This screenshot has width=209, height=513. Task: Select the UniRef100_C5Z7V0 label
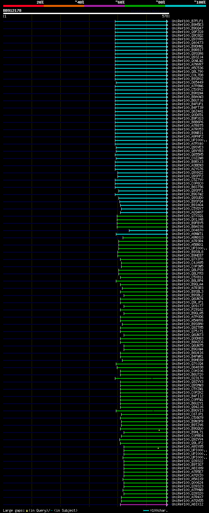click(187, 180)
